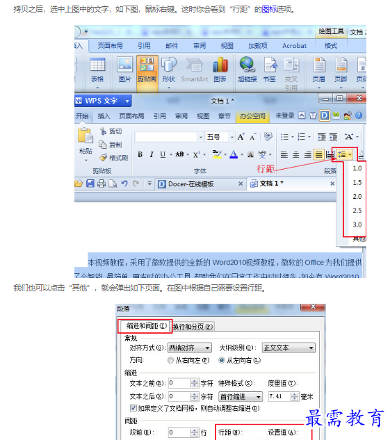
Task: Expand the bullet list dropdown arrow
Action: point(293,137)
